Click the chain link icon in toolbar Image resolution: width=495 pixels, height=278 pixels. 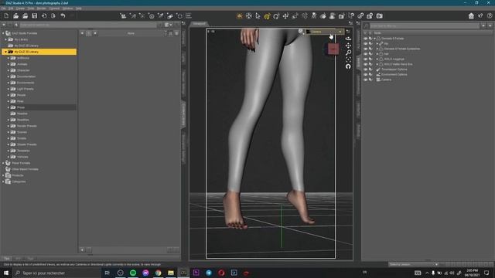[x=360, y=15]
